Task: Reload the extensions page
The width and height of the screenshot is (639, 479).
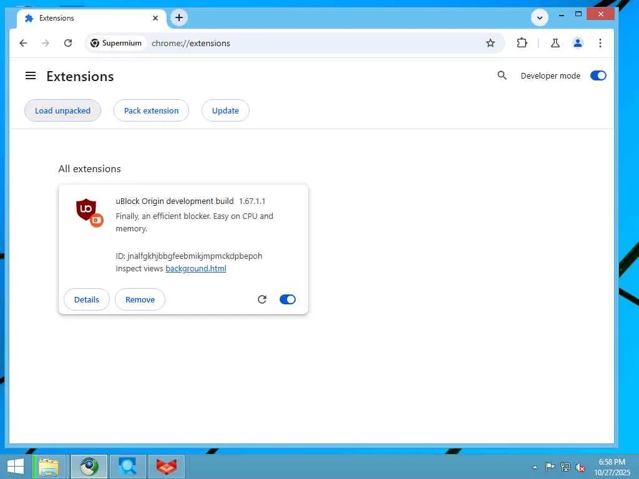Action: point(68,43)
